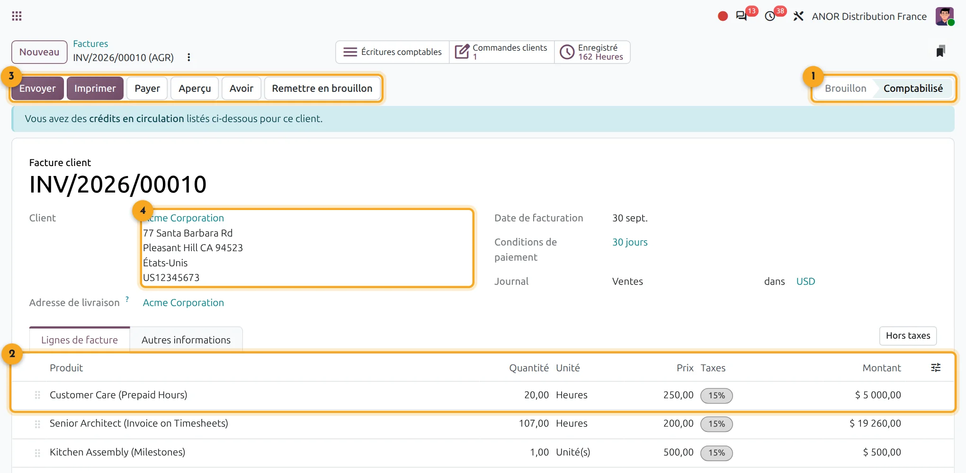Open the messages icon with 13 notifications
This screenshot has height=473, width=966.
pos(742,16)
